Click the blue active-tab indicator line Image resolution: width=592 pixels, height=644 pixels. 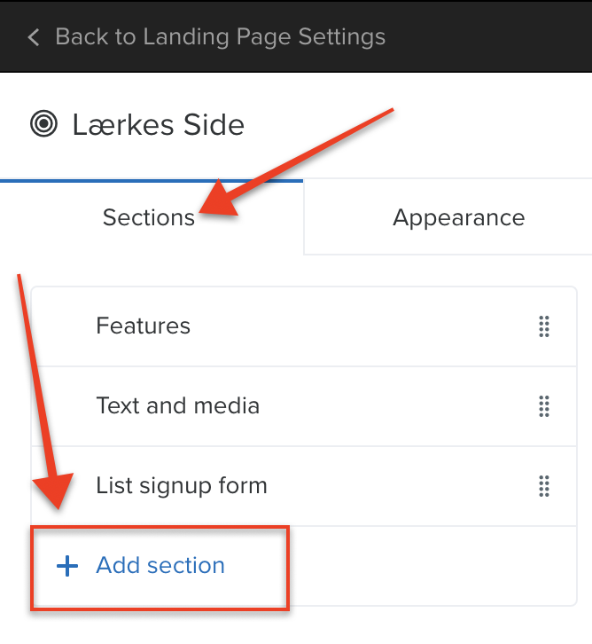152,180
